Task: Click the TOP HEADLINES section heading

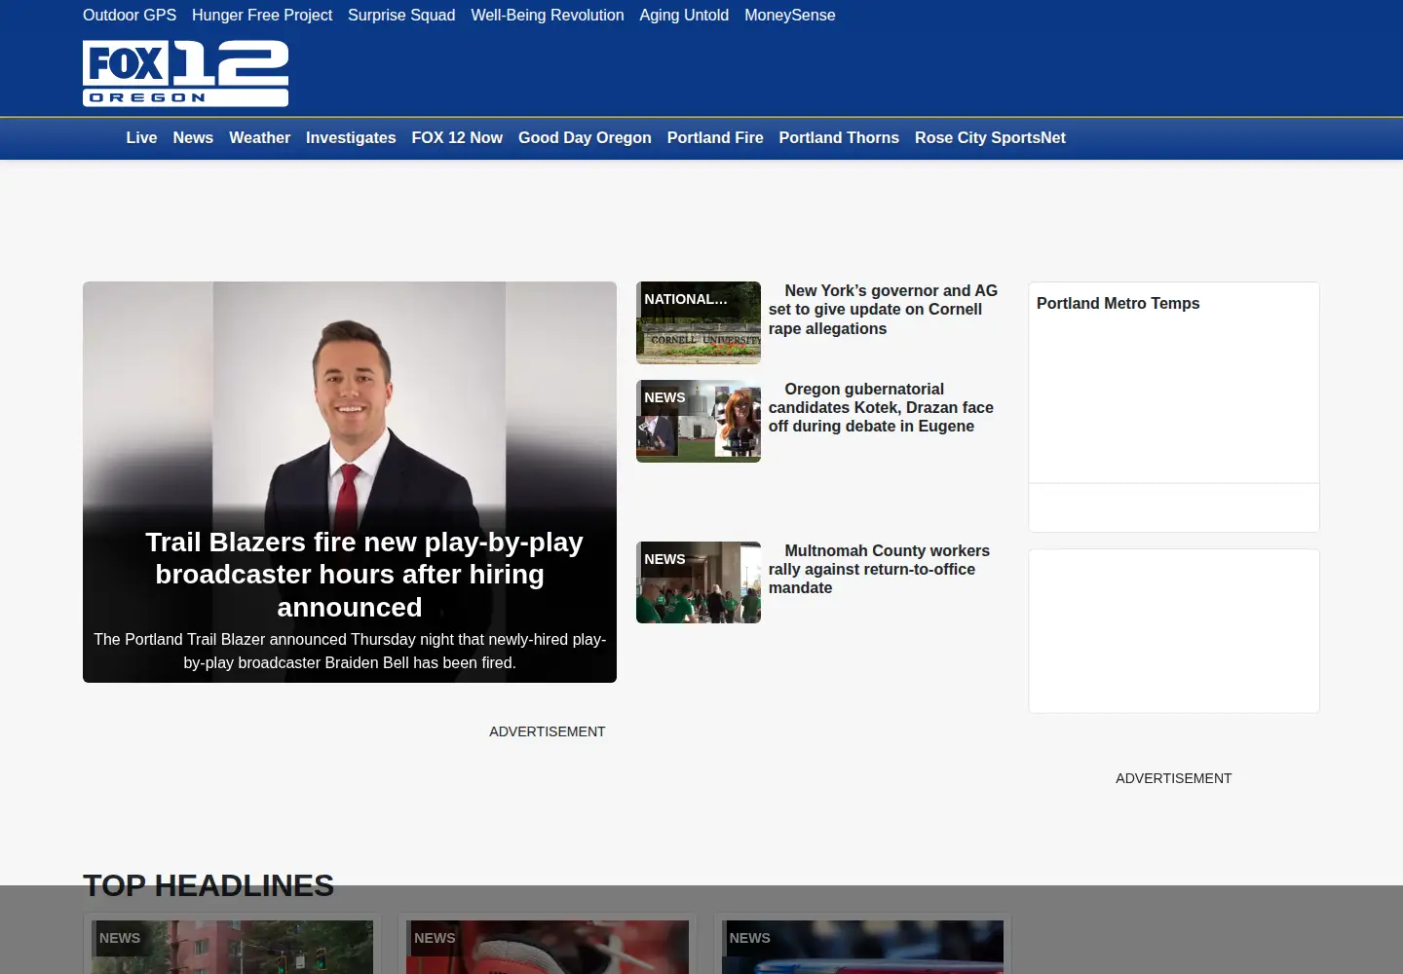Action: pyautogui.click(x=209, y=885)
